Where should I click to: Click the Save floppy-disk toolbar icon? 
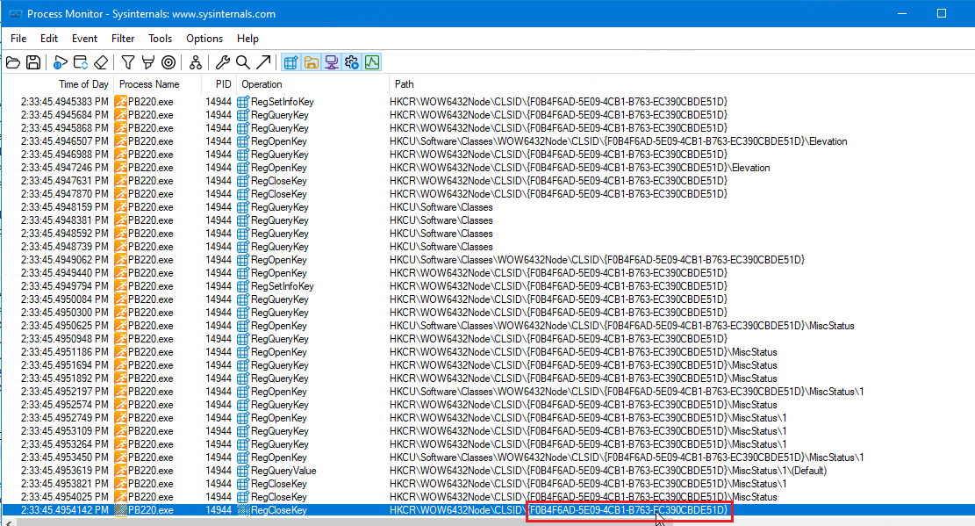[33, 62]
